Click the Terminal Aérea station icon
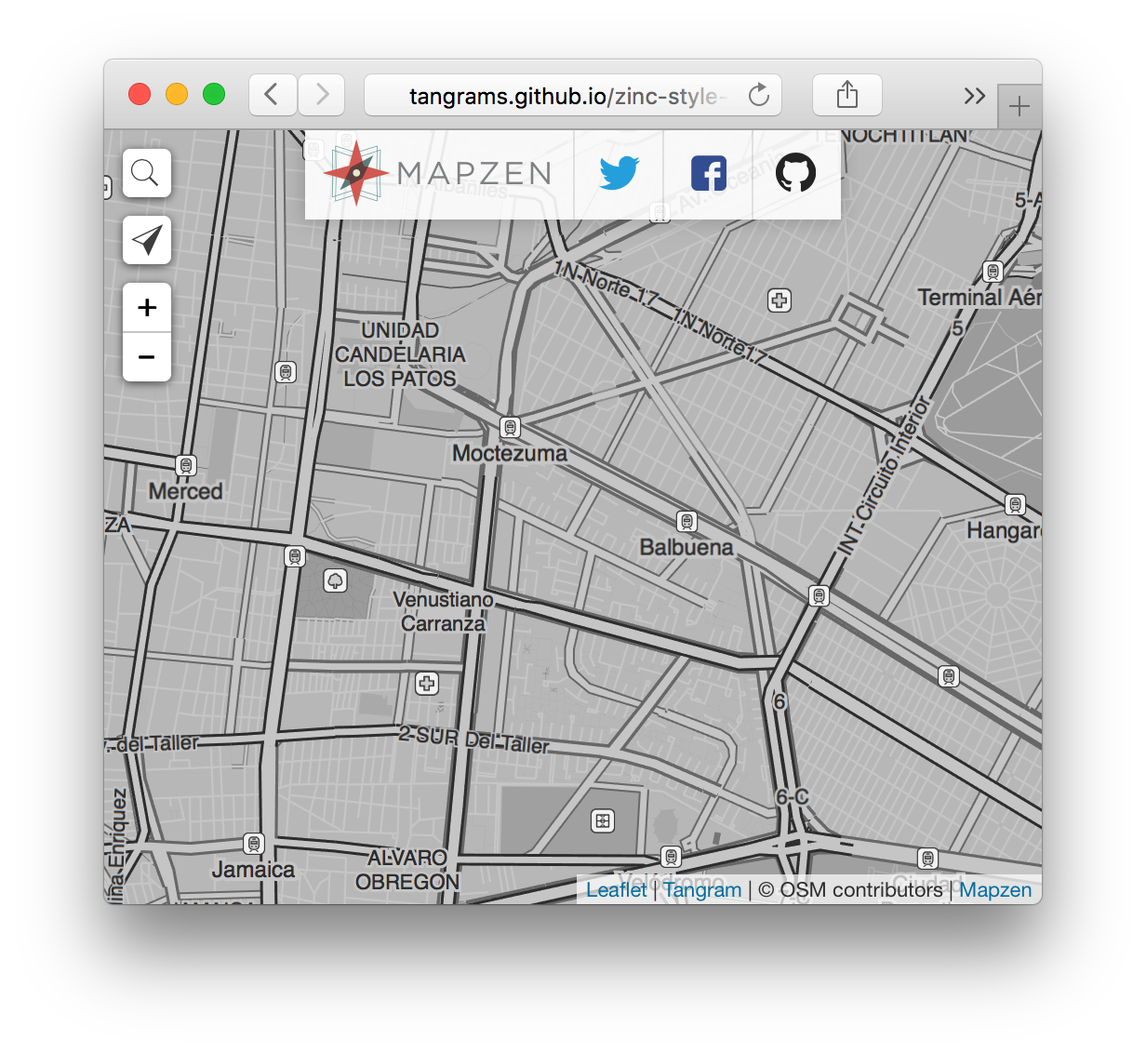This screenshot has width=1146, height=1053. tap(993, 273)
